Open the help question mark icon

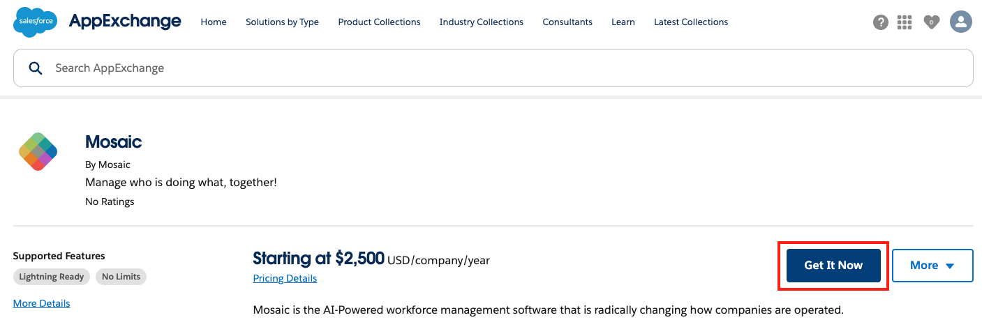click(881, 22)
